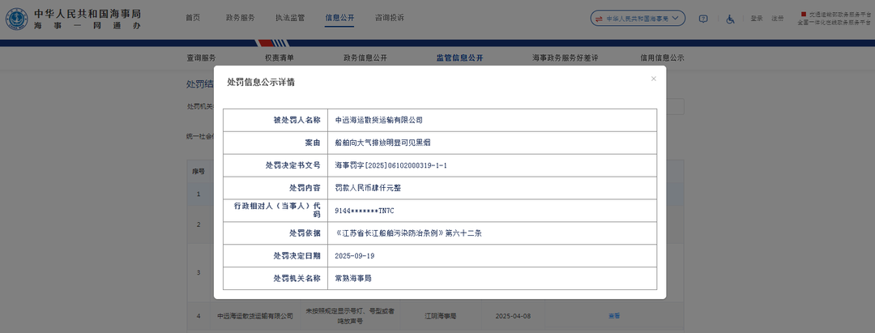Open the 政务服务 menu
The width and height of the screenshot is (875, 333).
[x=240, y=18]
